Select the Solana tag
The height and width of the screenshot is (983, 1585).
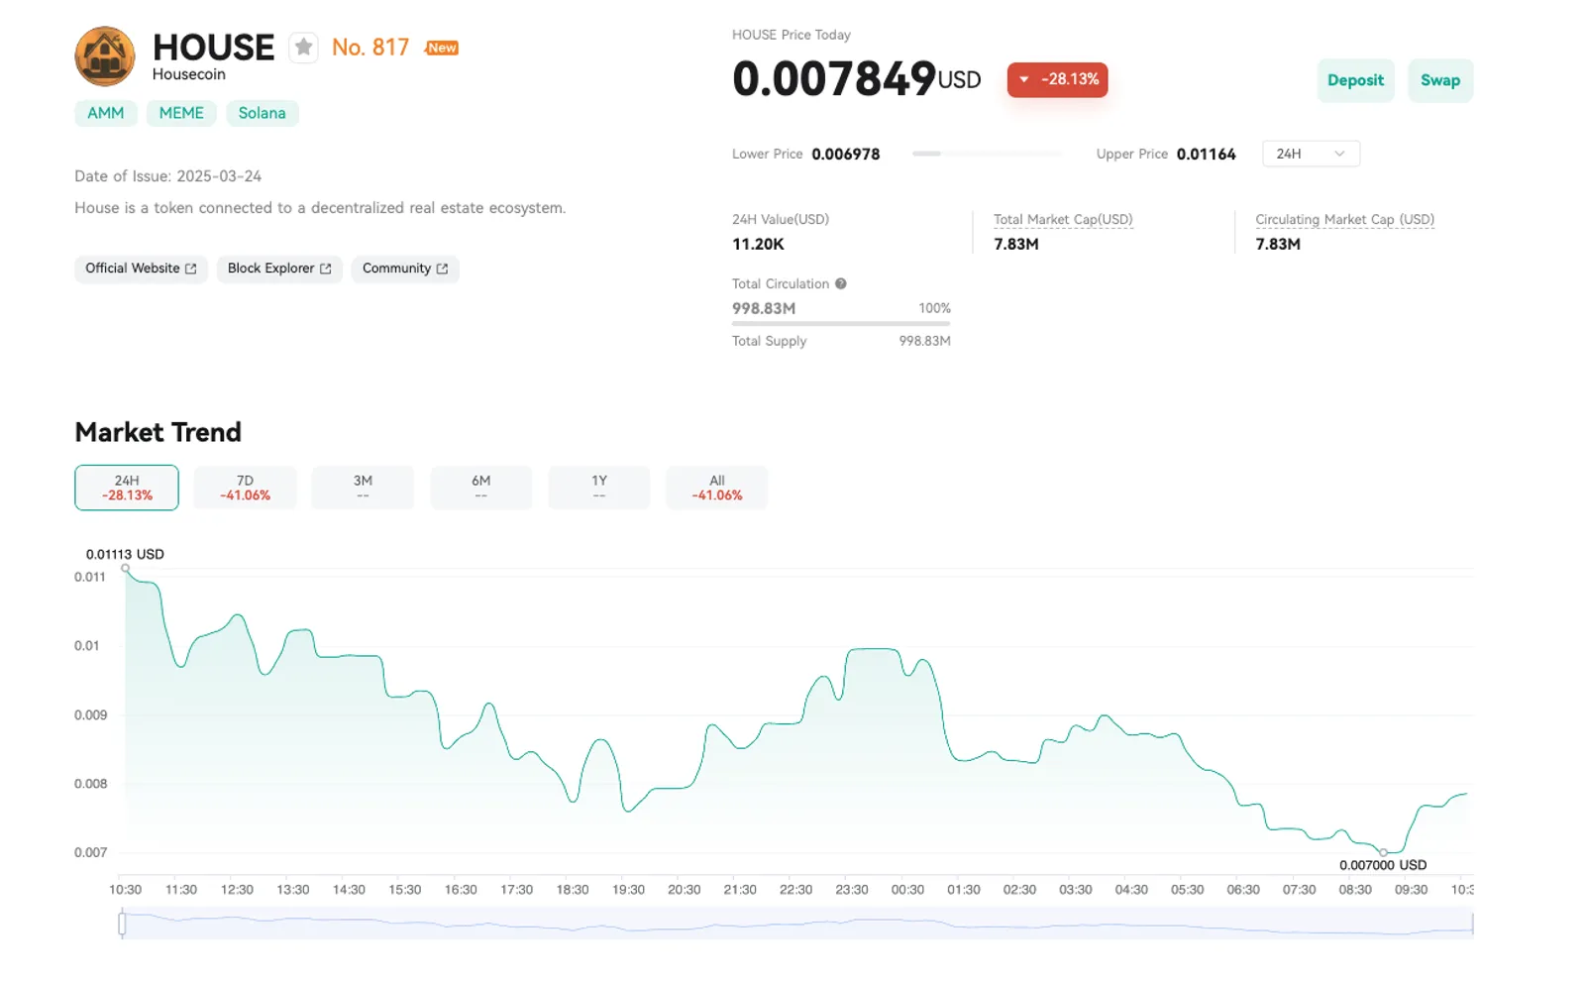(262, 113)
